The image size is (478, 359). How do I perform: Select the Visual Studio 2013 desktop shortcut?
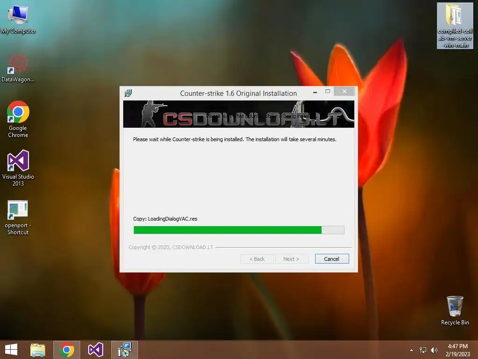pyautogui.click(x=18, y=168)
